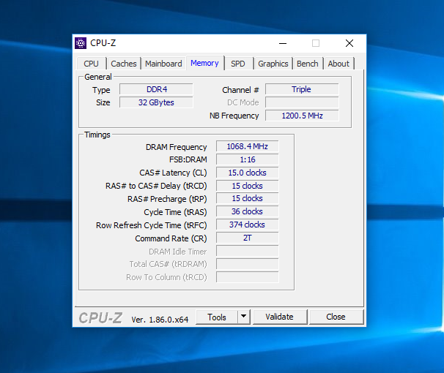The width and height of the screenshot is (444, 373).
Task: Open the CPU tab
Action: (x=91, y=64)
